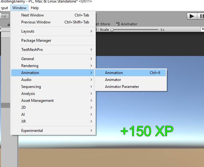The width and height of the screenshot is (204, 167).
Task: Click the Scale slider handle
Action: tap(112, 30)
